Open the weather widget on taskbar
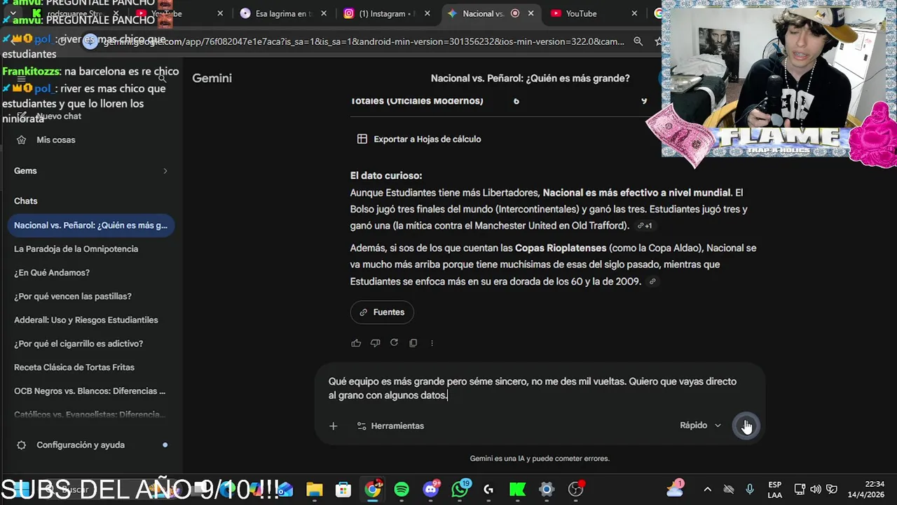Screen dimensions: 897x505 (x=676, y=488)
